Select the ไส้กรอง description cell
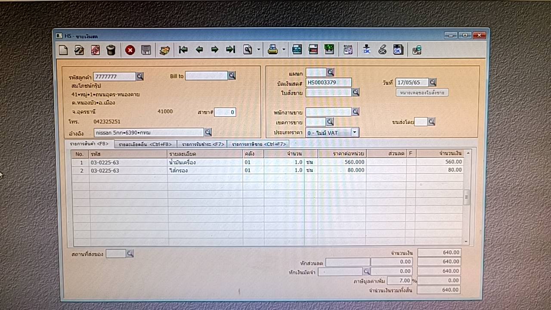This screenshot has width=551, height=310. pyautogui.click(x=205, y=170)
